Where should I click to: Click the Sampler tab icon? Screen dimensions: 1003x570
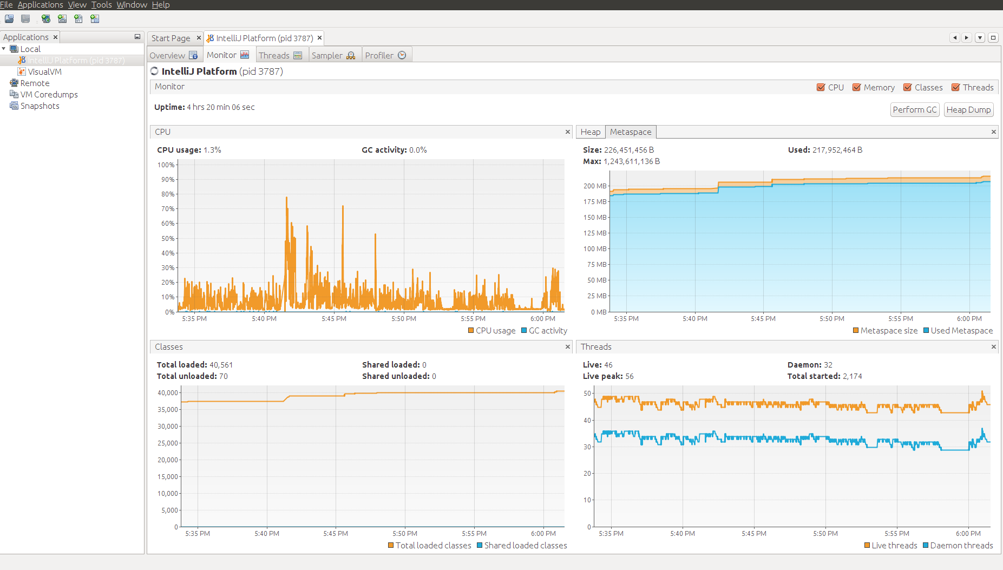[351, 55]
